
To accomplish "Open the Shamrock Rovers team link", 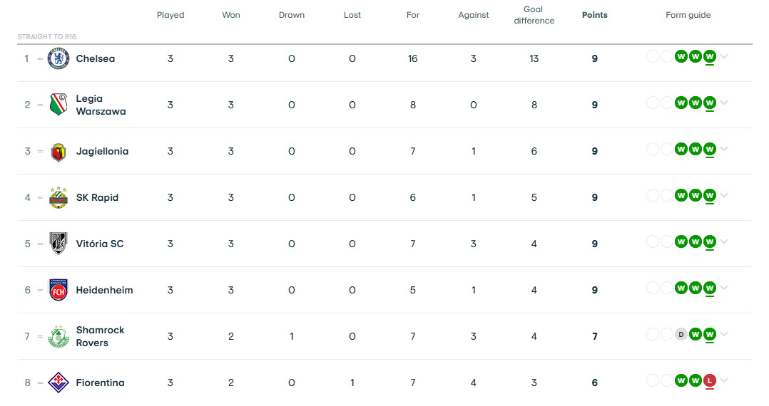I will pyautogui.click(x=100, y=336).
